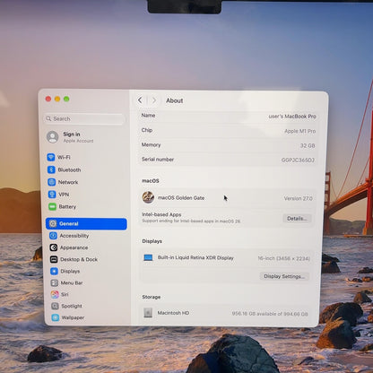
Task: Select the Appearance icon
Action: pyautogui.click(x=54, y=247)
